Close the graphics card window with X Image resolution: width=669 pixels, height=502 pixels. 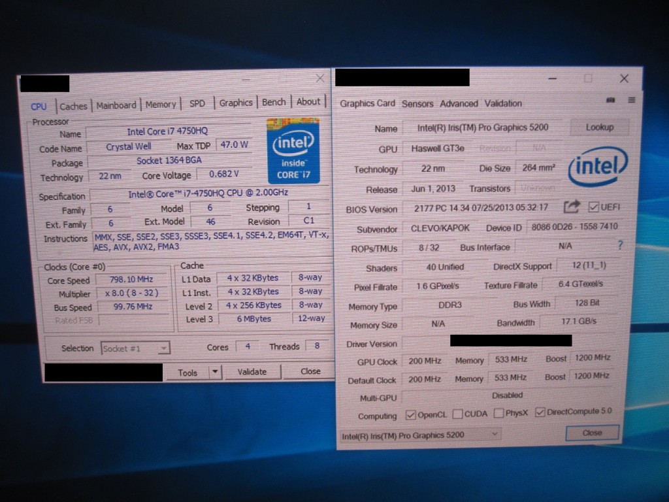pyautogui.click(x=624, y=78)
